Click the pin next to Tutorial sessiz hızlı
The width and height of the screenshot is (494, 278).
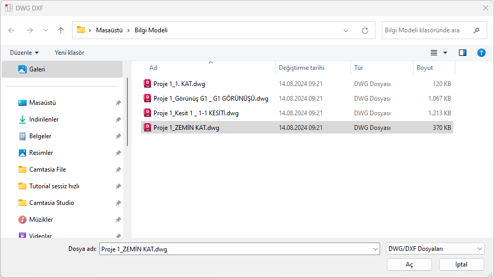click(x=118, y=186)
